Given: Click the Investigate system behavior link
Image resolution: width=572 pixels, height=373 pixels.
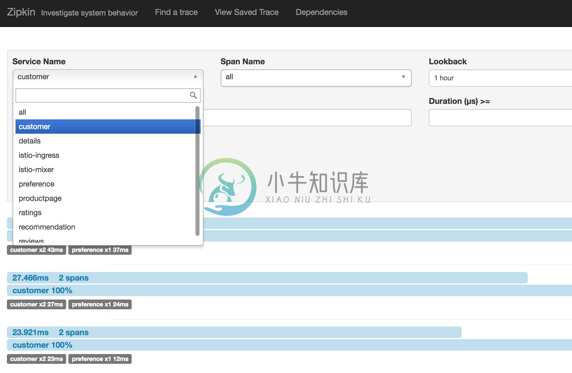Looking at the screenshot, I should (89, 13).
